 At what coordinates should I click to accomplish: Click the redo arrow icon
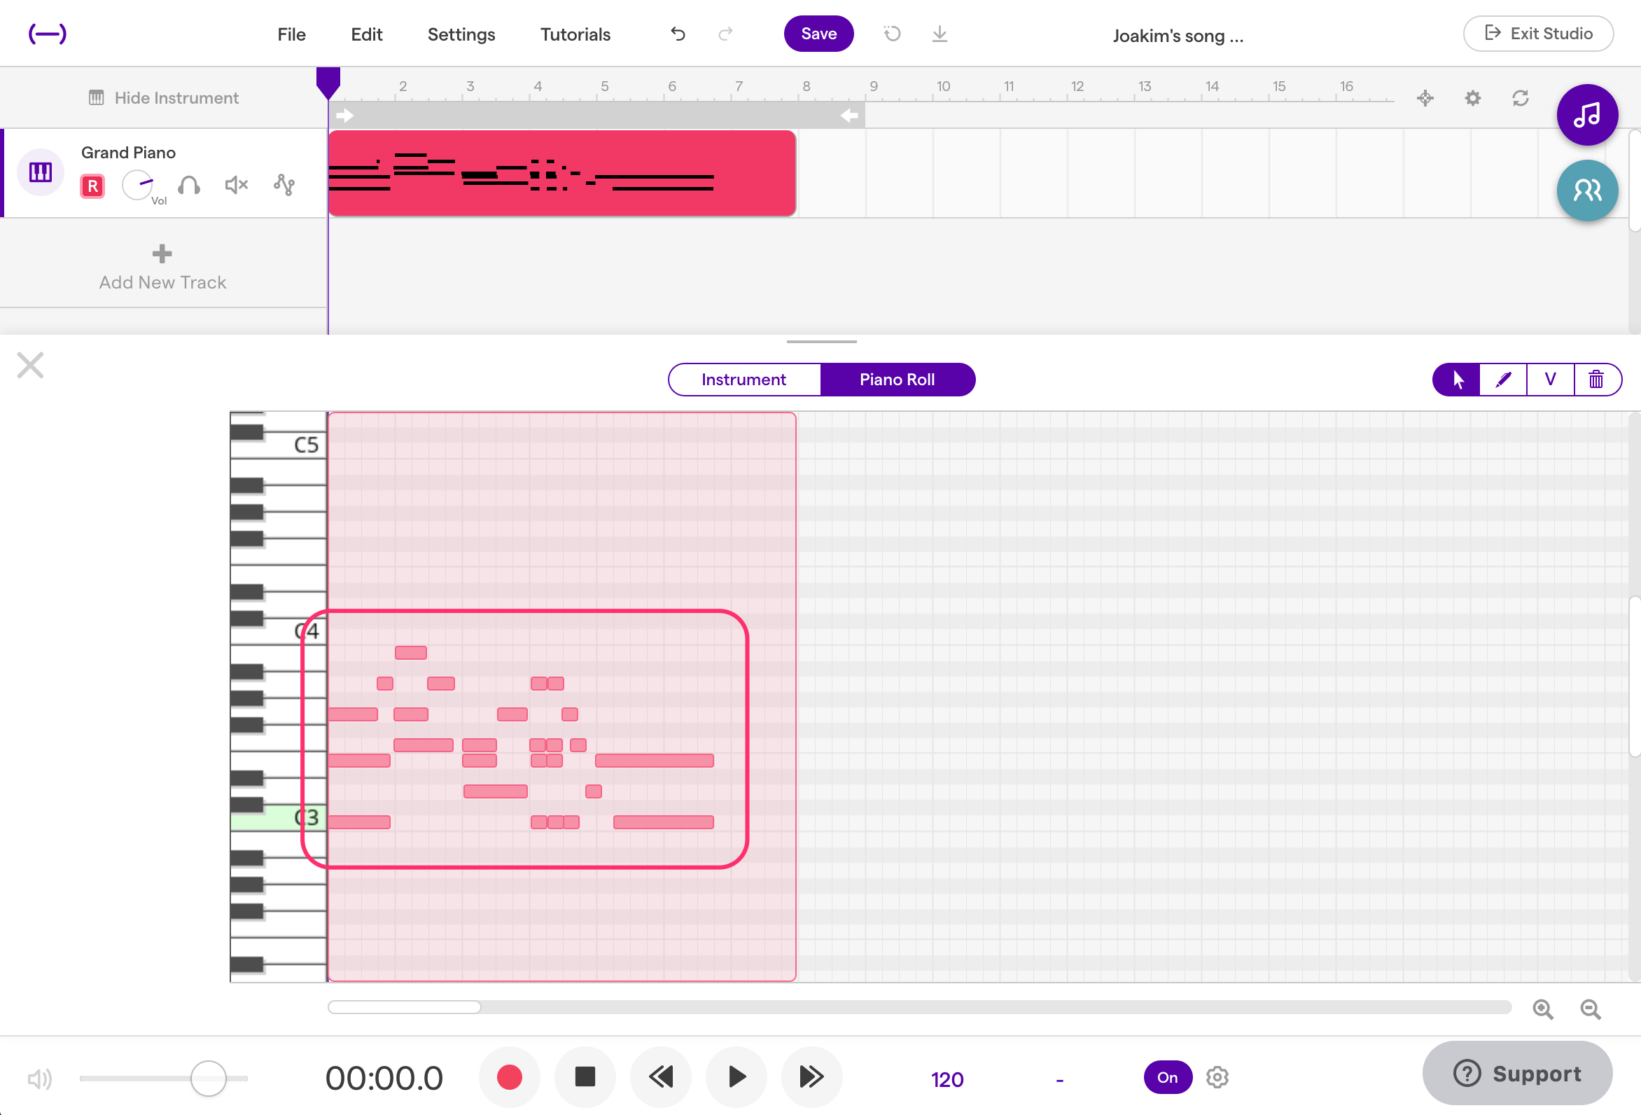pyautogui.click(x=725, y=34)
